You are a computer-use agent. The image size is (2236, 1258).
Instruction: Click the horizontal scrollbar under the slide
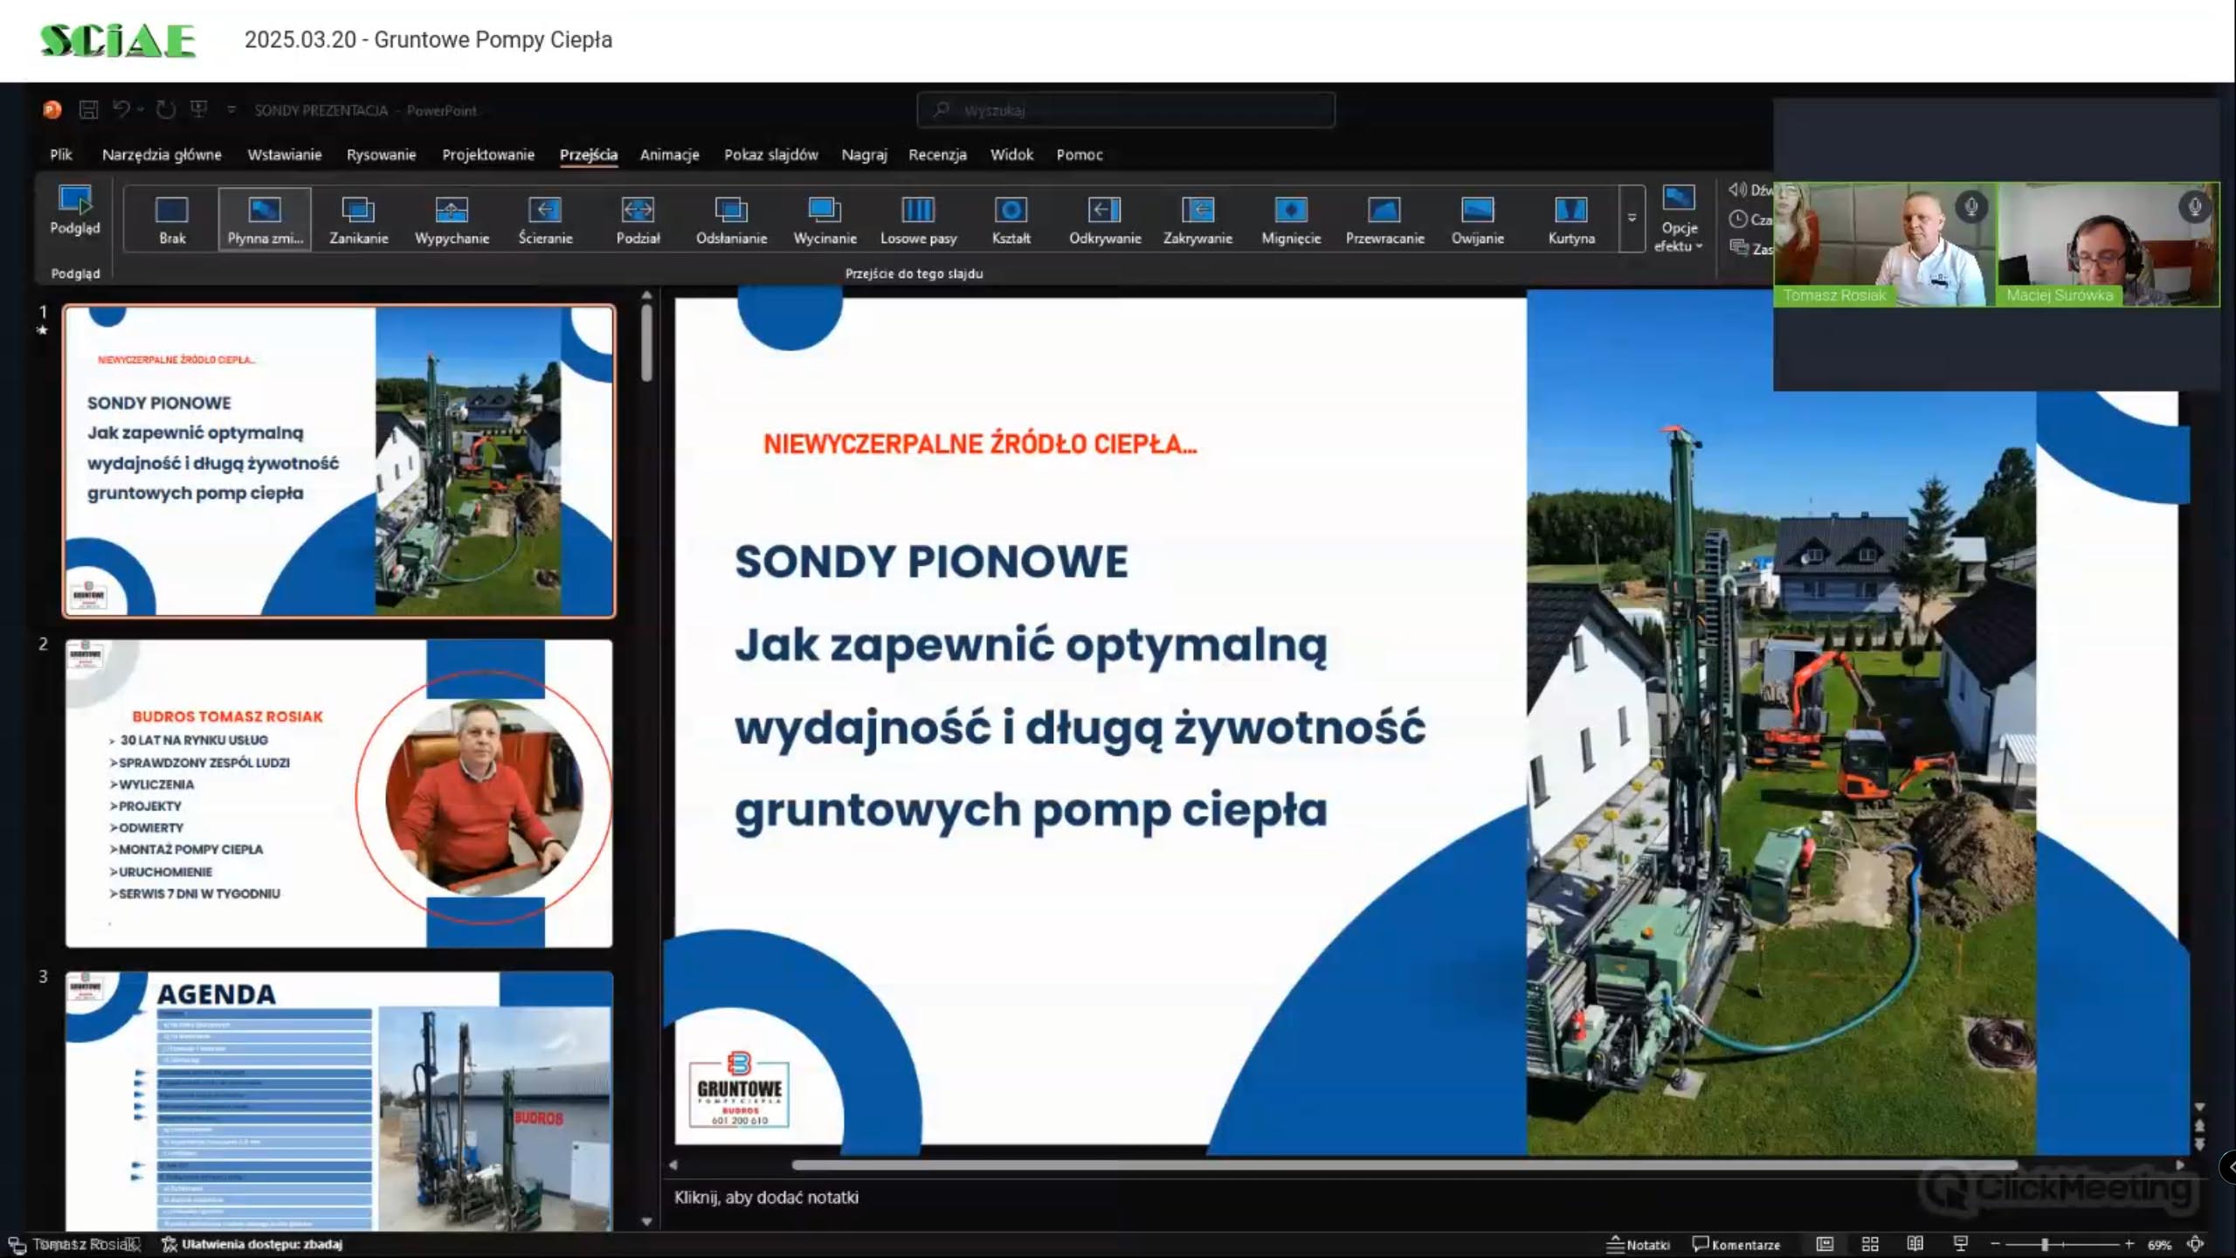pos(1404,1165)
